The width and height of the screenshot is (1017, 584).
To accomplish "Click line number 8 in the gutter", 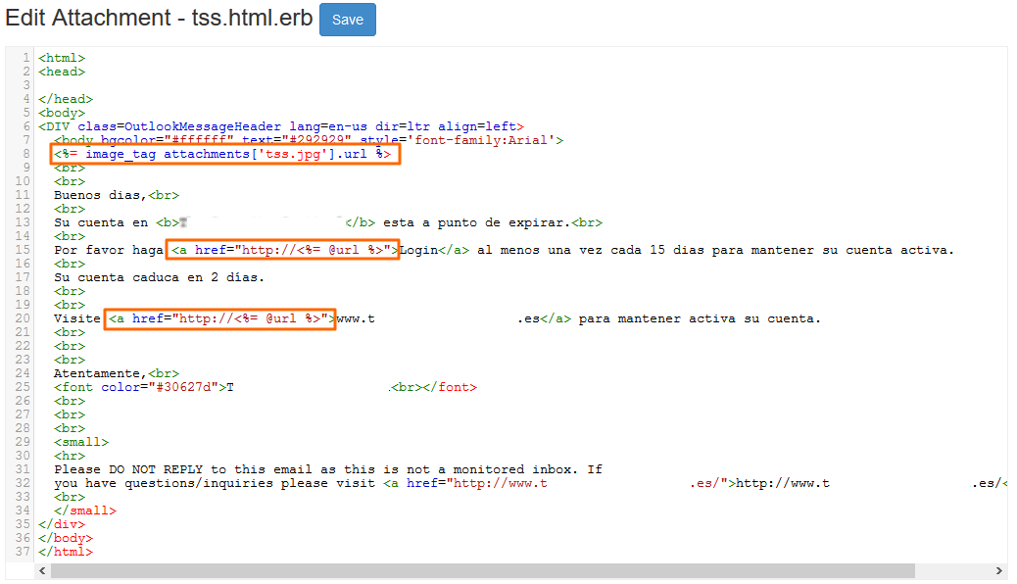I will point(26,155).
